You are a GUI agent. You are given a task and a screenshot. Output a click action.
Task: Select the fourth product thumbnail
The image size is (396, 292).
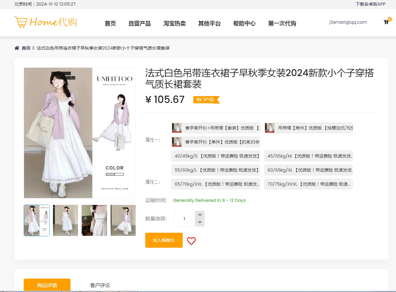click(x=123, y=220)
